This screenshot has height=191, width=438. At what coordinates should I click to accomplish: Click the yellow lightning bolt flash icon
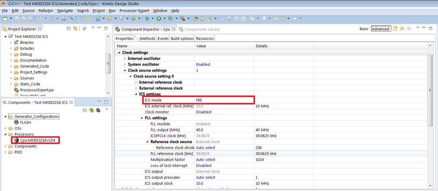coord(89,18)
